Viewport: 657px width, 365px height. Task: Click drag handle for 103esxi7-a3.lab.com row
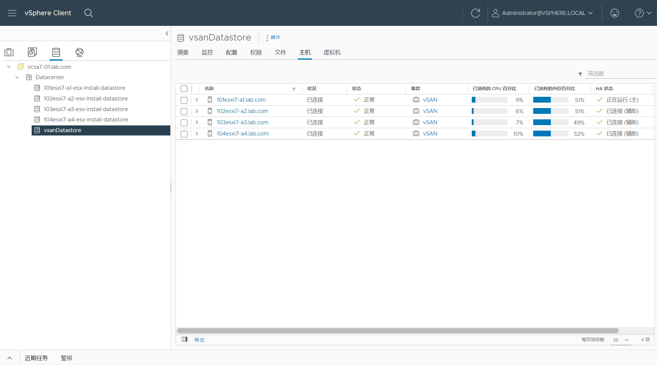pos(197,122)
